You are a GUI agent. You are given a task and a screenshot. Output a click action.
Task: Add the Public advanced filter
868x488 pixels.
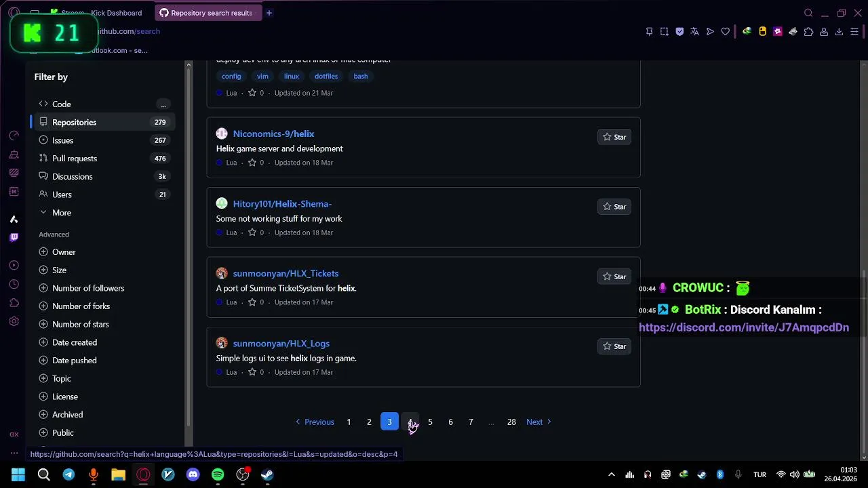pos(56,432)
